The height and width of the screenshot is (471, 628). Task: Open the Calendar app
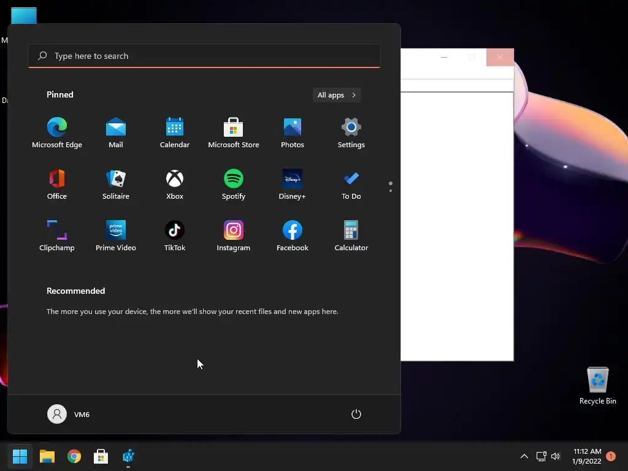point(175,133)
